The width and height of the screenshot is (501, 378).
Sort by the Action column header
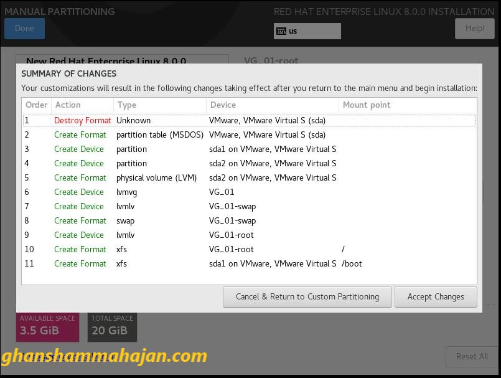[x=82, y=105]
